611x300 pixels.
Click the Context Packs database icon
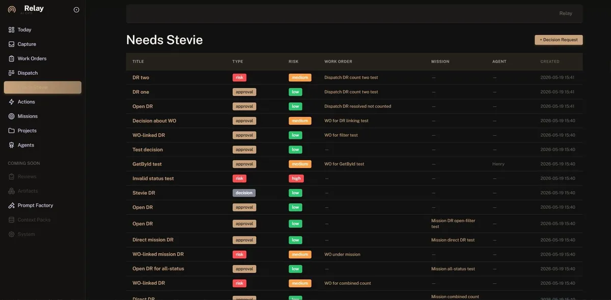[12, 220]
